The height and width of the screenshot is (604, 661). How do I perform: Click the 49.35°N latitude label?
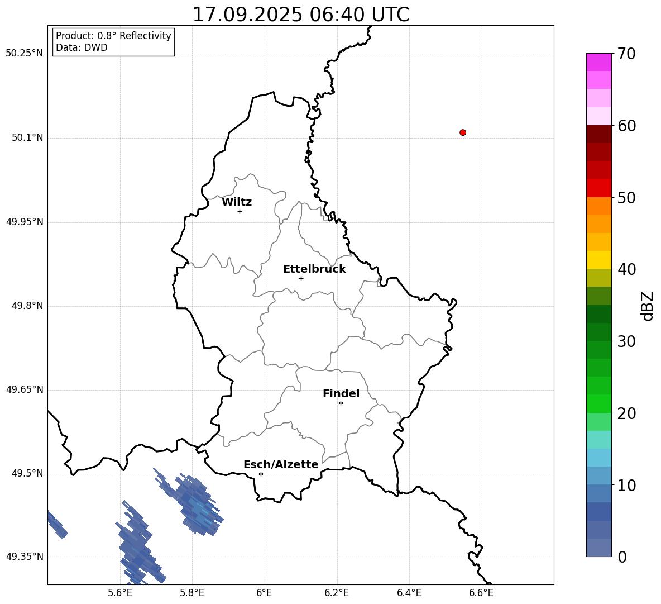click(x=25, y=557)
